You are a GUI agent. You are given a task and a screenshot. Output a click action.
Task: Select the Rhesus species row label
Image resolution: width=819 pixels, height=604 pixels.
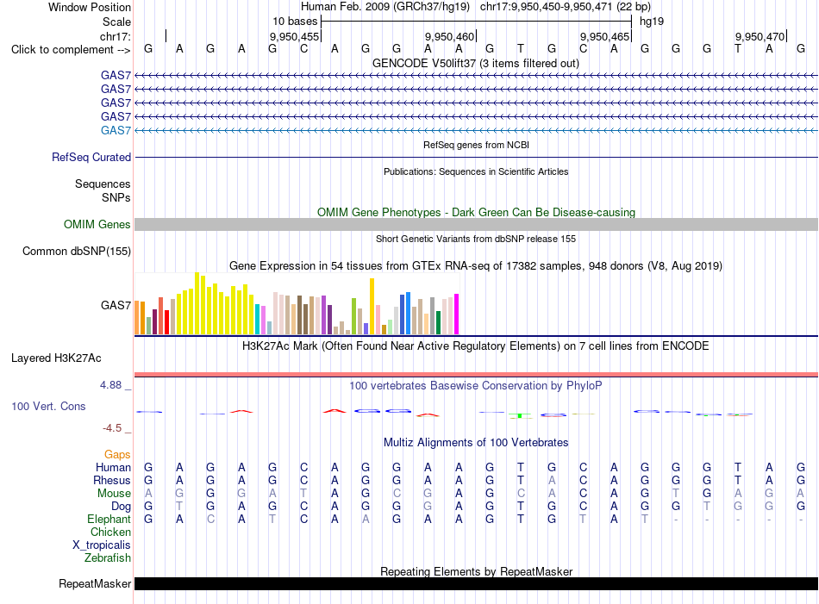pos(112,480)
